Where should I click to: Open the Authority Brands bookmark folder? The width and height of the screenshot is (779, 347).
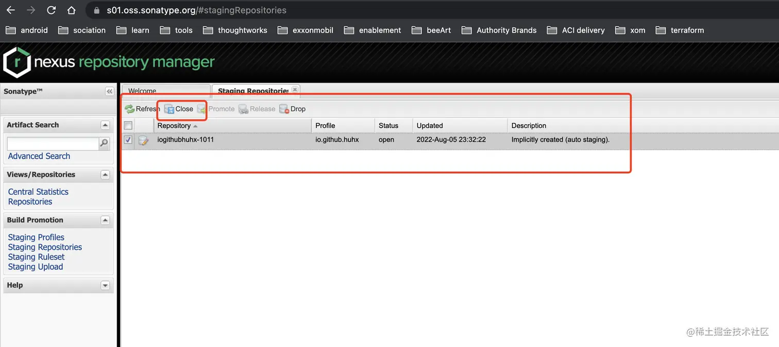tap(499, 30)
